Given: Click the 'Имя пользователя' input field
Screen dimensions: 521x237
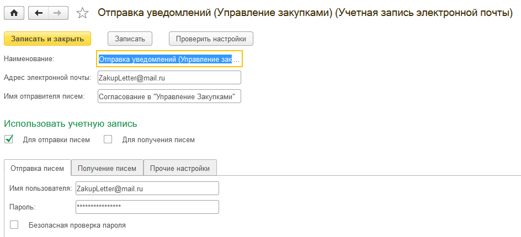Looking at the screenshot, I should click(x=147, y=188).
